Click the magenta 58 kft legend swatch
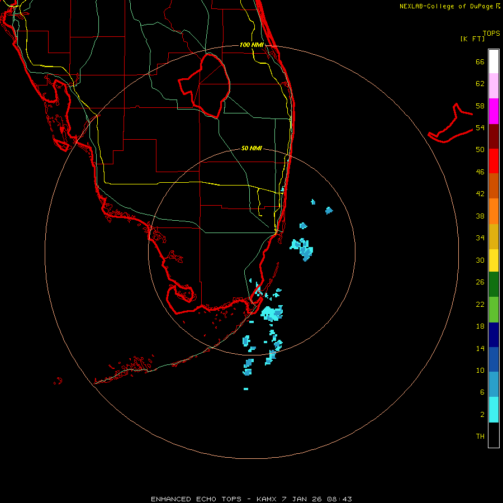The height and width of the screenshot is (503, 503). 493,111
